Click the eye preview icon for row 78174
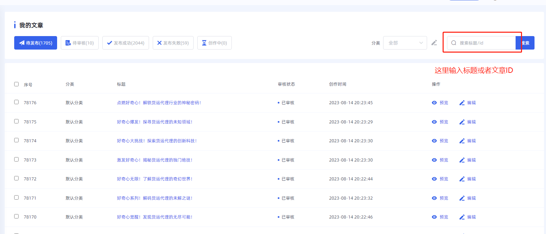This screenshot has height=234, width=546. (434, 141)
